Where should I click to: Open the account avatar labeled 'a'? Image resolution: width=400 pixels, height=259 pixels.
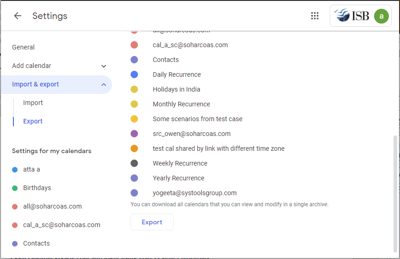coord(381,16)
